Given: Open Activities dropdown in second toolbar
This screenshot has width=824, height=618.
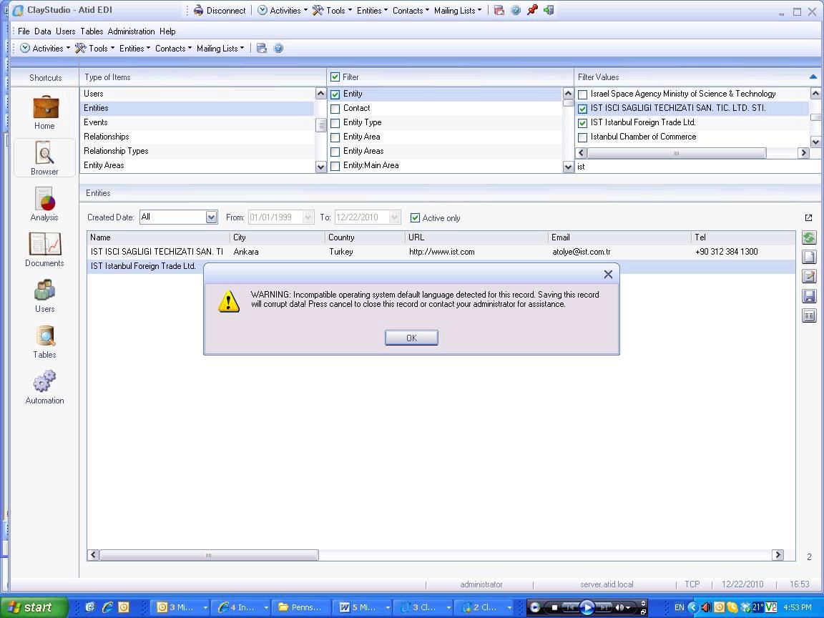Looking at the screenshot, I should click(x=45, y=49).
